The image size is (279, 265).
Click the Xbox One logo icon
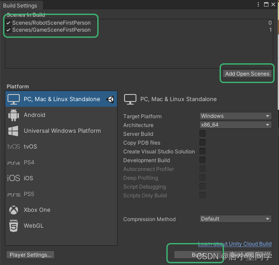click(x=14, y=210)
